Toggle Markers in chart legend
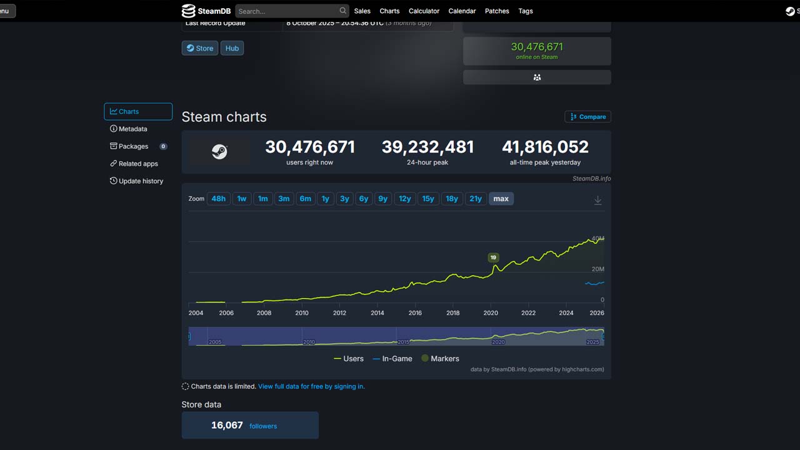Screen dimensions: 800x450 [x=440, y=359]
